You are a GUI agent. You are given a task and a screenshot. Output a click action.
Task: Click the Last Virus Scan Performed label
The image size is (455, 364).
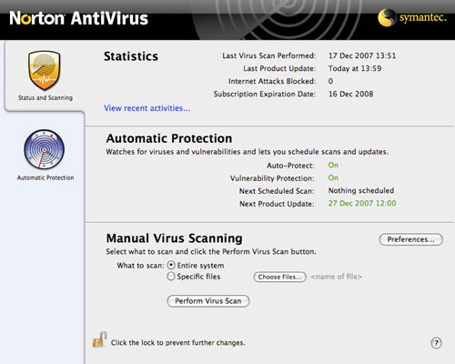(x=269, y=56)
